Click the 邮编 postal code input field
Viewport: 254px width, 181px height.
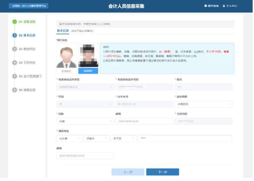tap(85, 156)
